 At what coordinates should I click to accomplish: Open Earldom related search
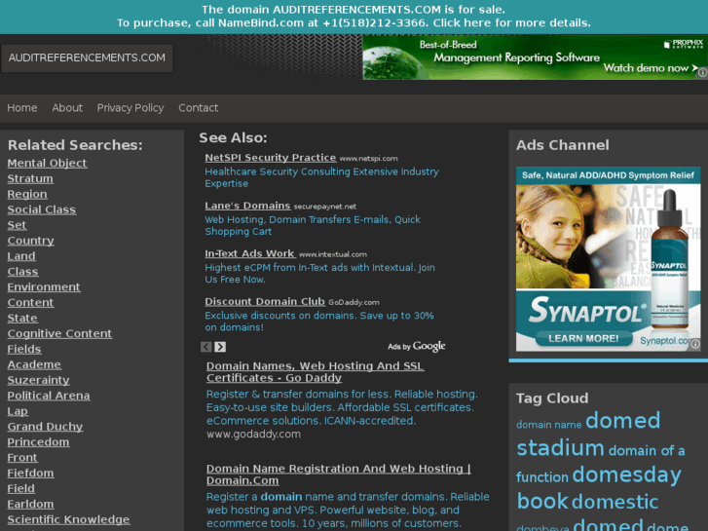tap(31, 505)
